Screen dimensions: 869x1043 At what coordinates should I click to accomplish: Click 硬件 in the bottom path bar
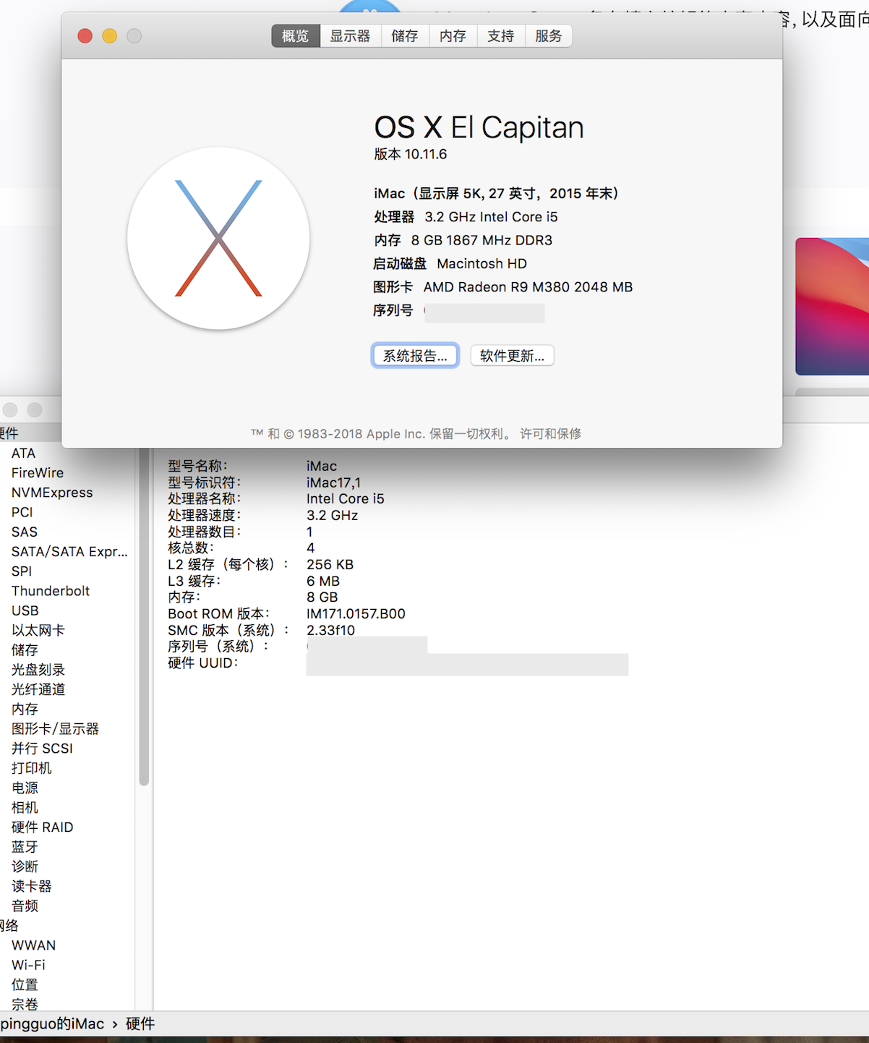pyautogui.click(x=140, y=1023)
